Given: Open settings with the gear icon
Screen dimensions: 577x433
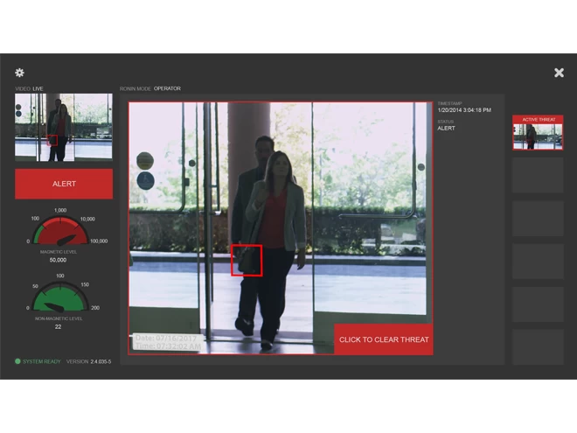Looking at the screenshot, I should coord(20,73).
